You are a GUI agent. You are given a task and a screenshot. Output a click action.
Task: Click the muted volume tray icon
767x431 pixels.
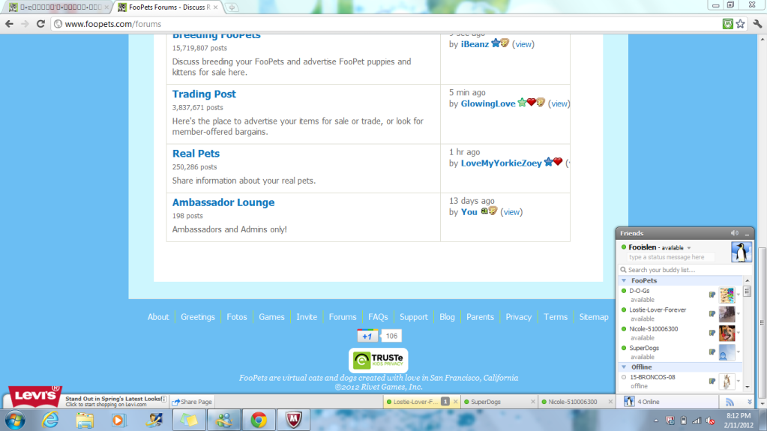pyautogui.click(x=710, y=421)
